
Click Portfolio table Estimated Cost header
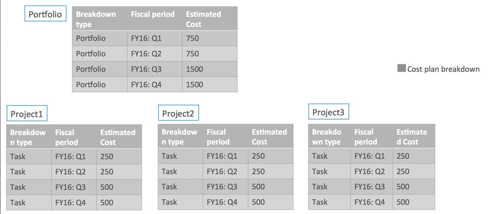(x=210, y=19)
